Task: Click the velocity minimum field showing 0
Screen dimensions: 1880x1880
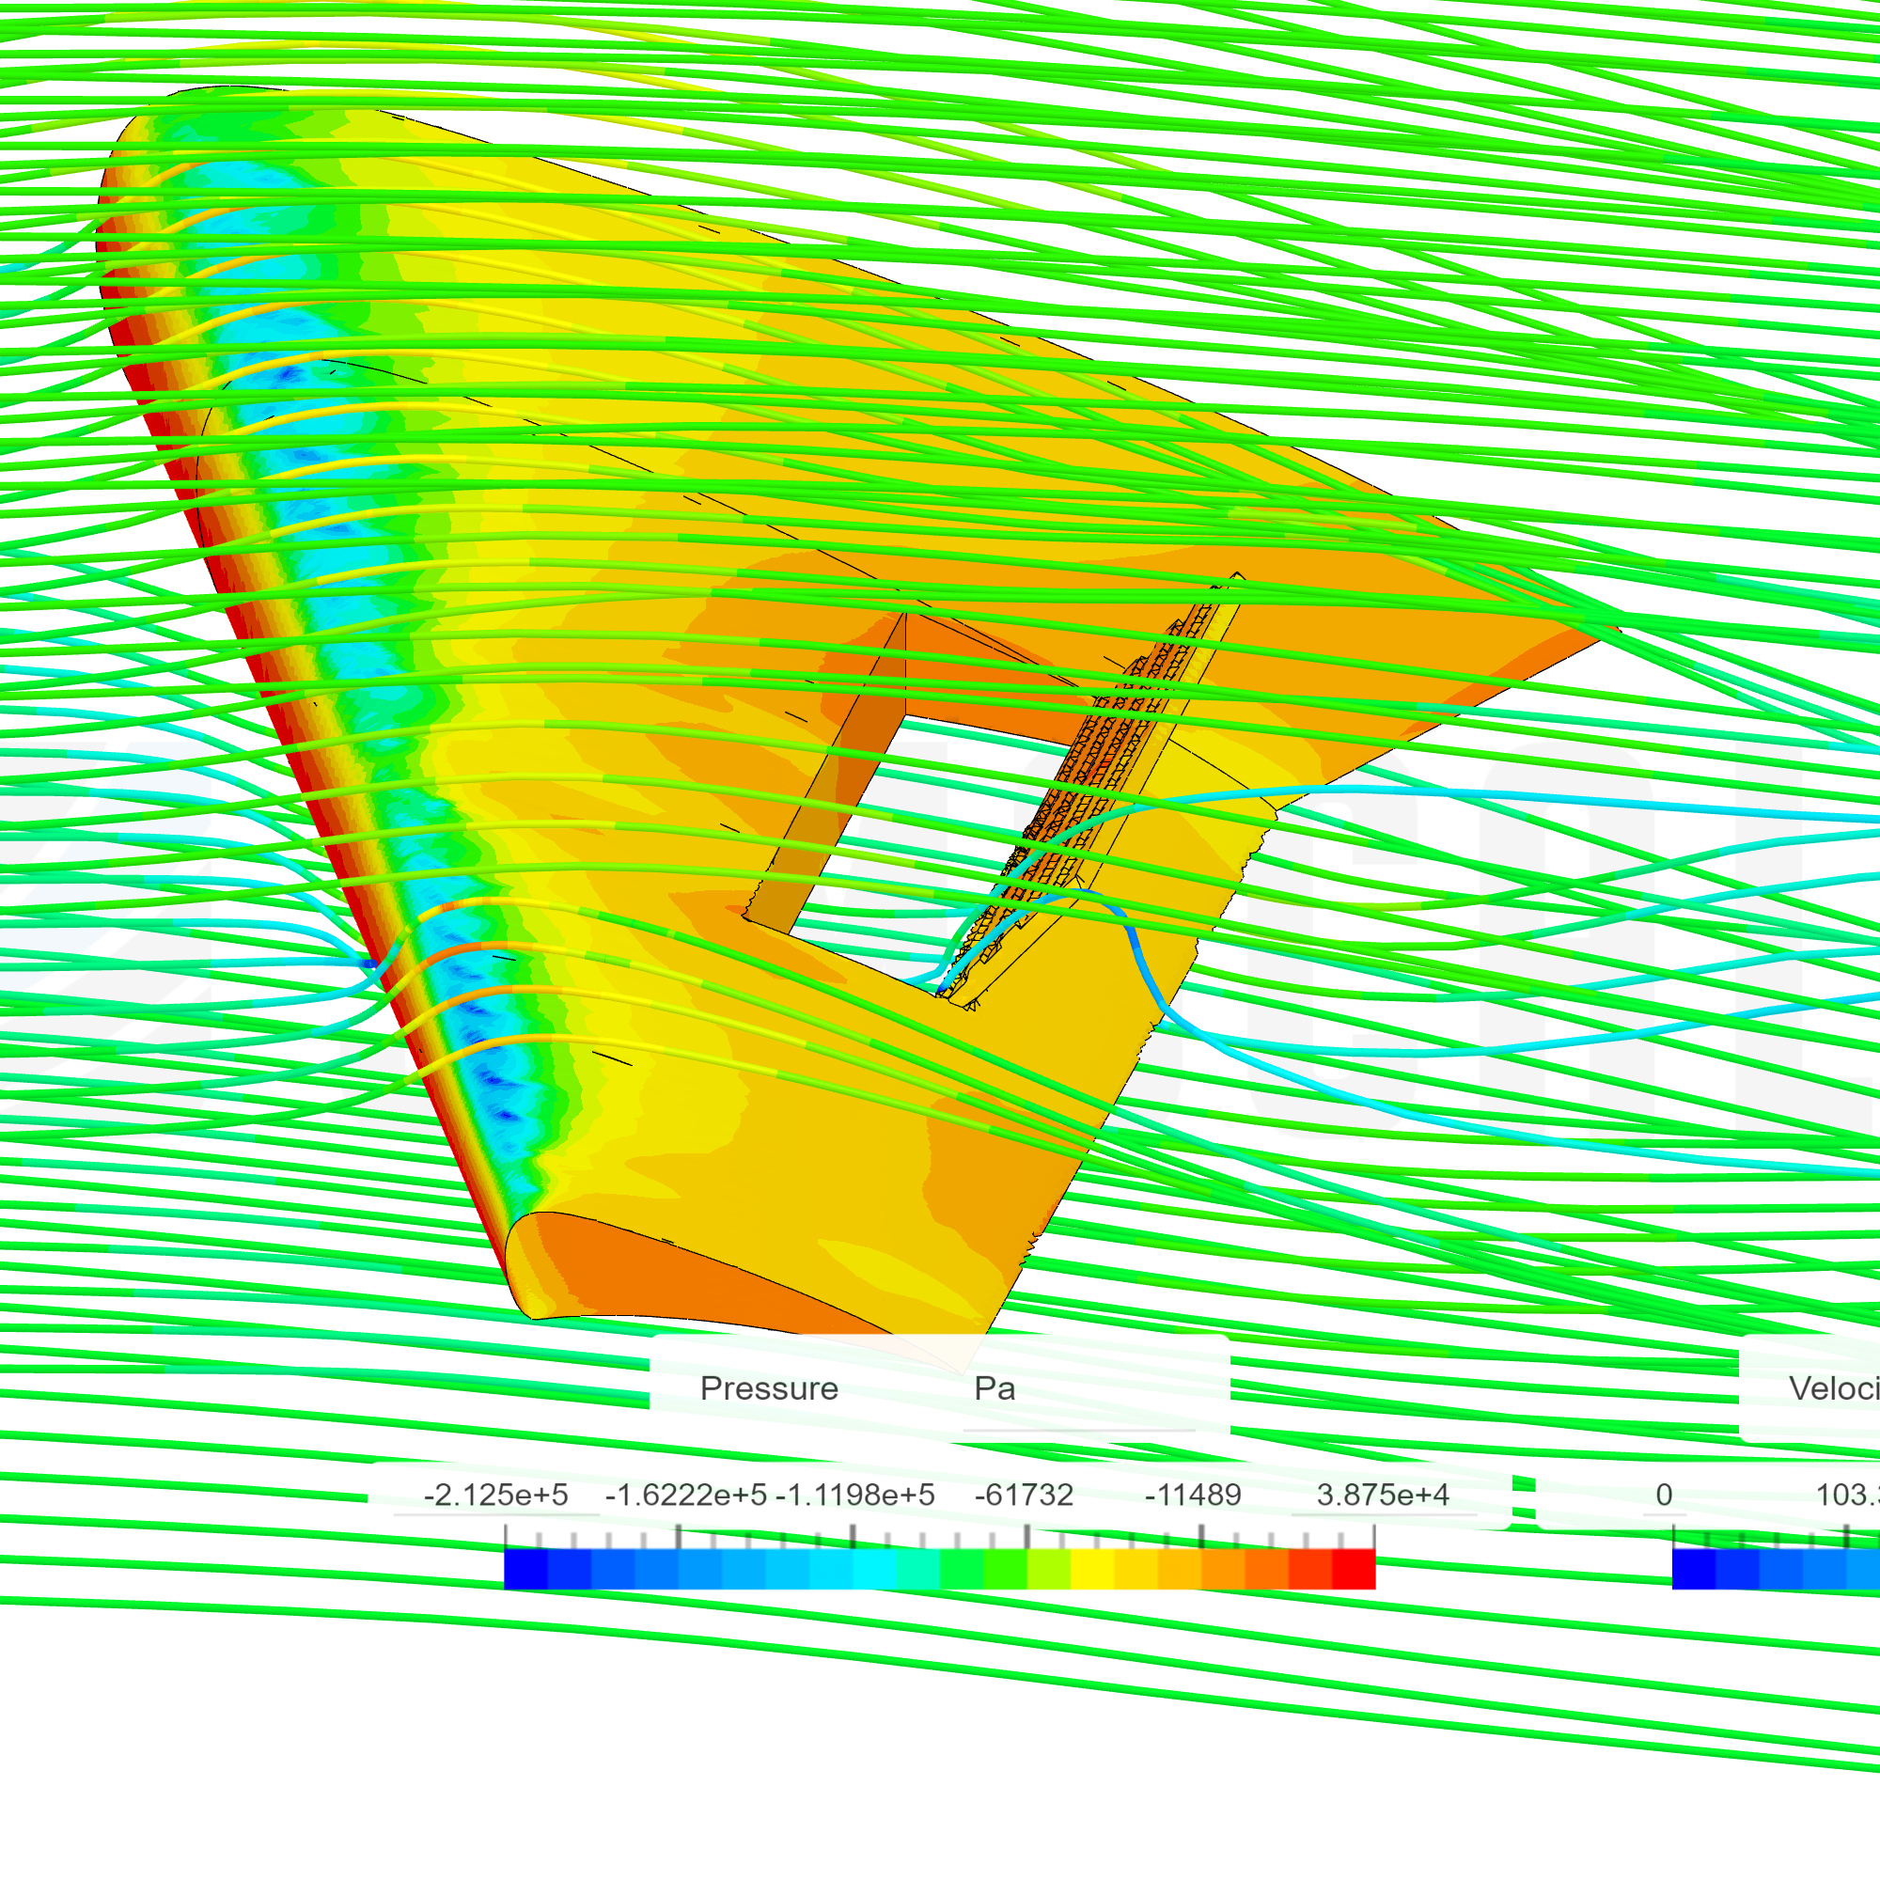Action: click(x=1664, y=1495)
